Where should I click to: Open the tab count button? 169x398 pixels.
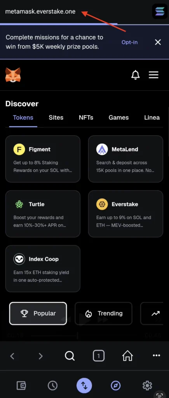coord(98,356)
